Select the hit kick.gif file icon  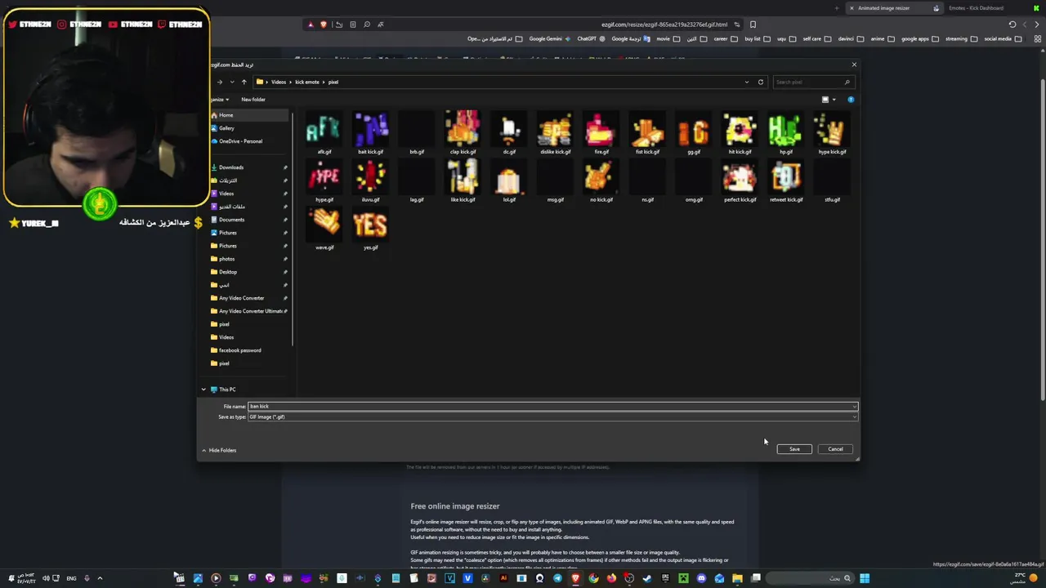740,131
